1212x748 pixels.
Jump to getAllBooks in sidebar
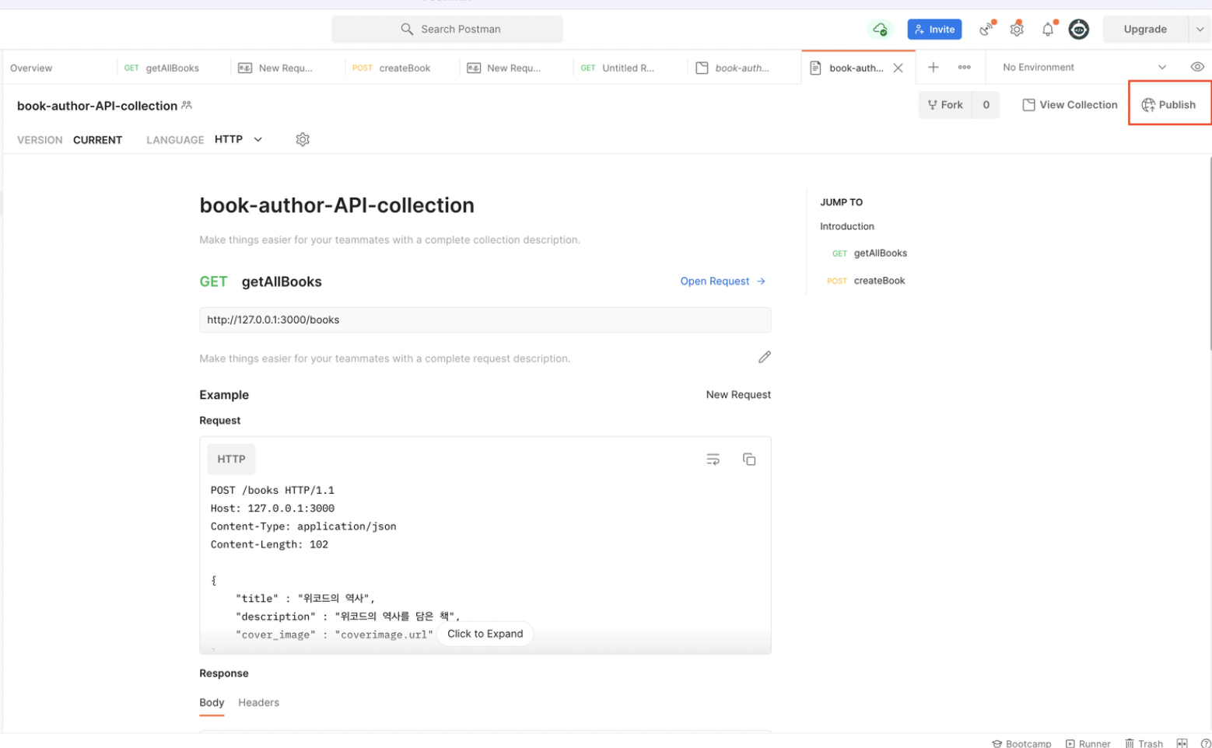tap(870, 253)
